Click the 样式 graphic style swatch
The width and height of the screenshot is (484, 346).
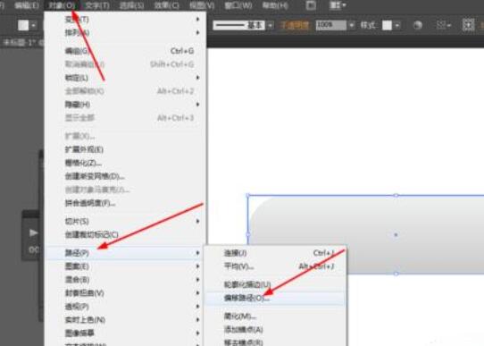click(387, 25)
